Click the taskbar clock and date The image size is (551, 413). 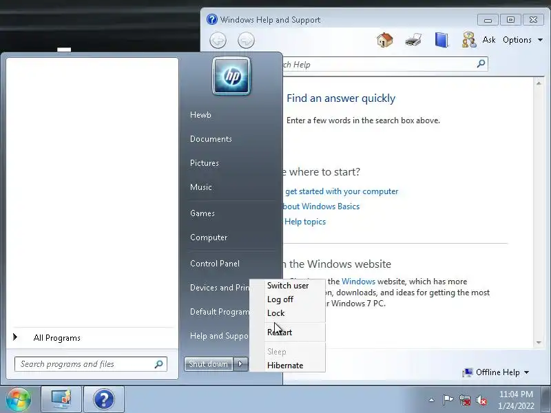[x=516, y=400]
